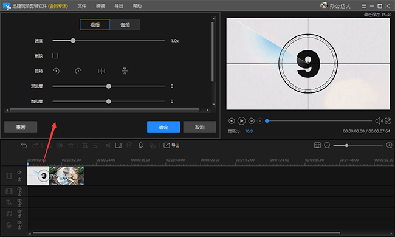395x237 pixels.
Task: Mute the main video track
Action: (19, 172)
